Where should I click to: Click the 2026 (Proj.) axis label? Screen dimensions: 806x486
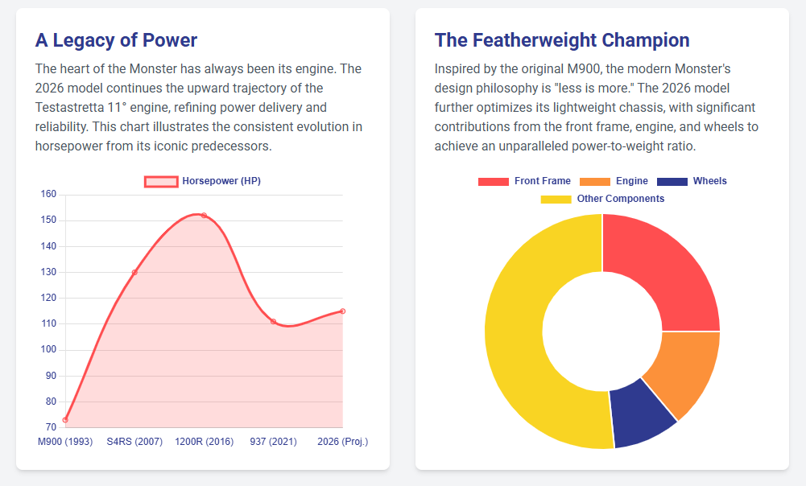[342, 442]
